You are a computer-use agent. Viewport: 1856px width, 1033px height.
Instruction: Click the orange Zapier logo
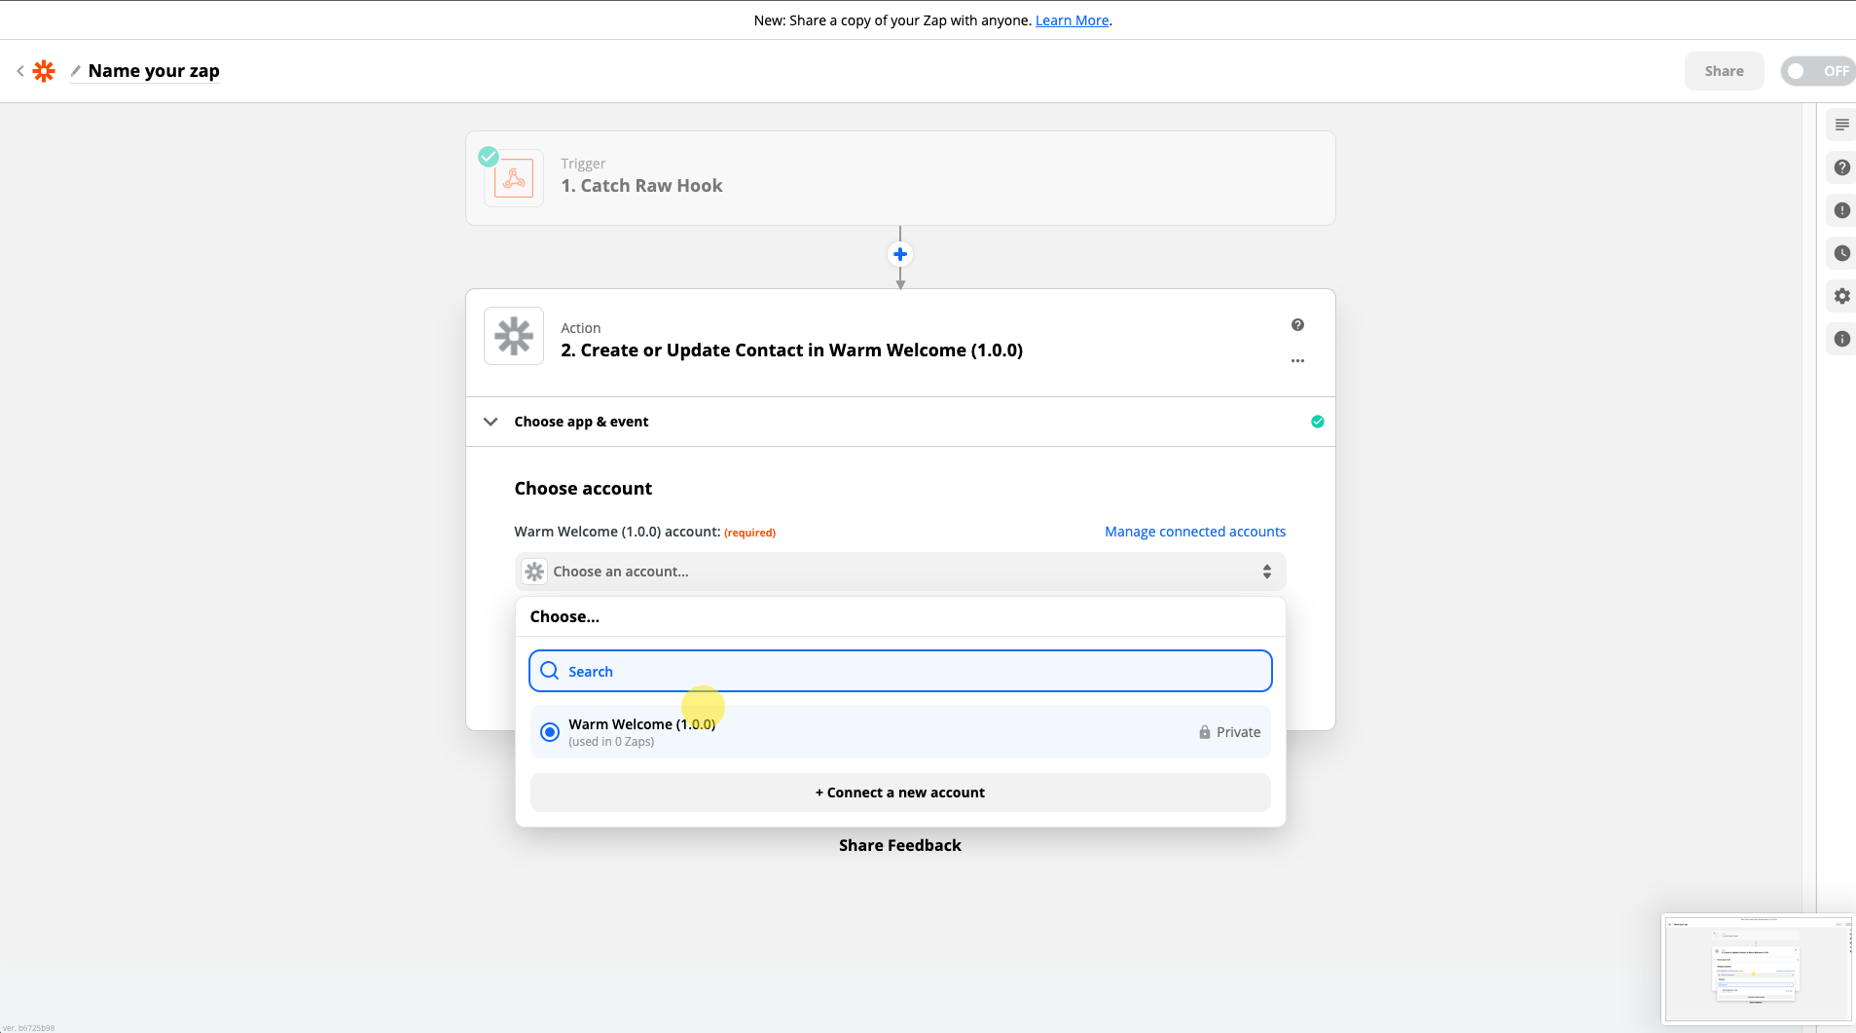click(x=44, y=71)
